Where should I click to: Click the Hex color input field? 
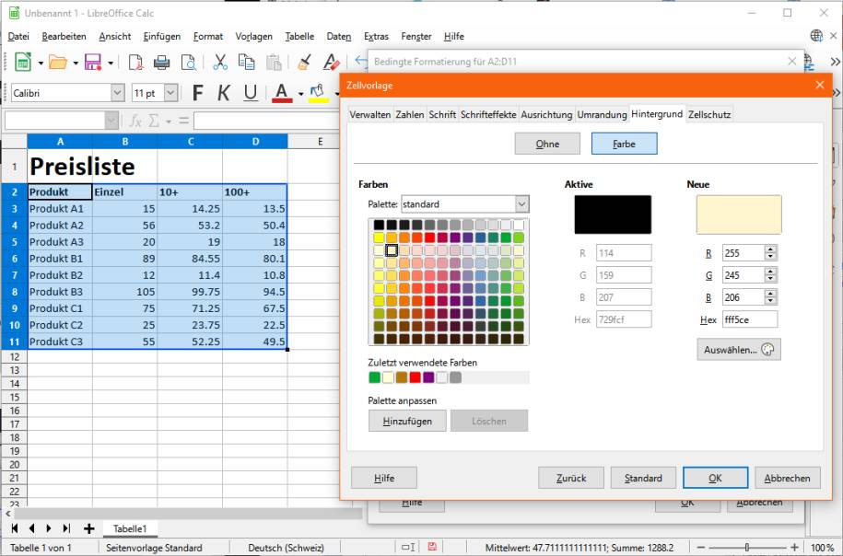[749, 319]
